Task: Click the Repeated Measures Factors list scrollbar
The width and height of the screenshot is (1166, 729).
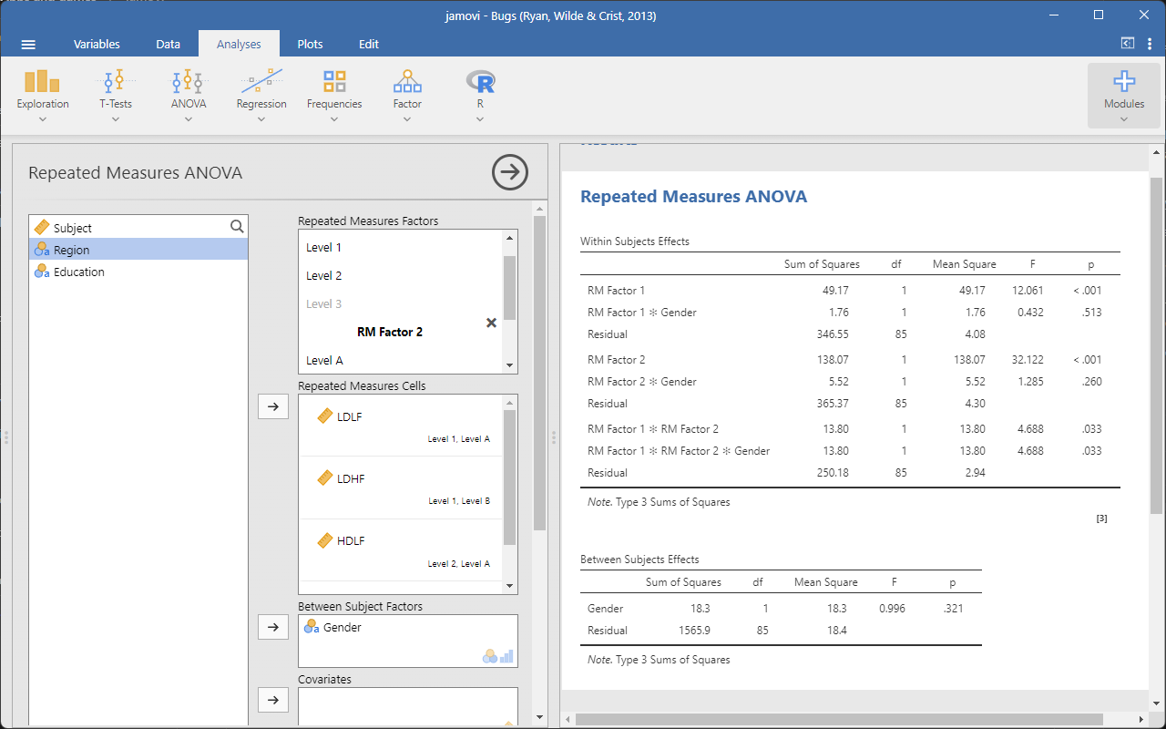Action: 510,288
